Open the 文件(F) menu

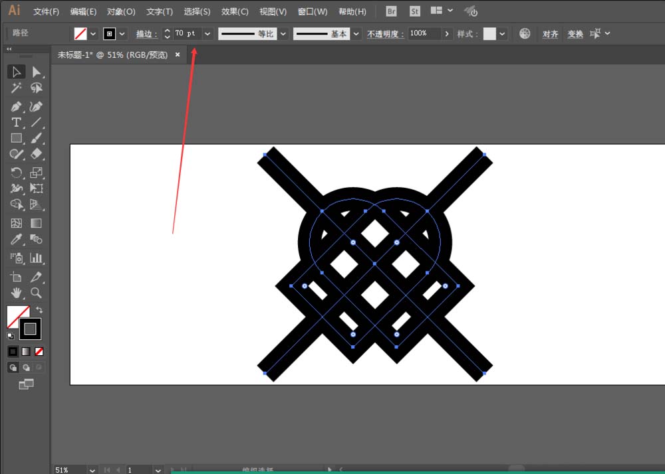click(x=47, y=12)
